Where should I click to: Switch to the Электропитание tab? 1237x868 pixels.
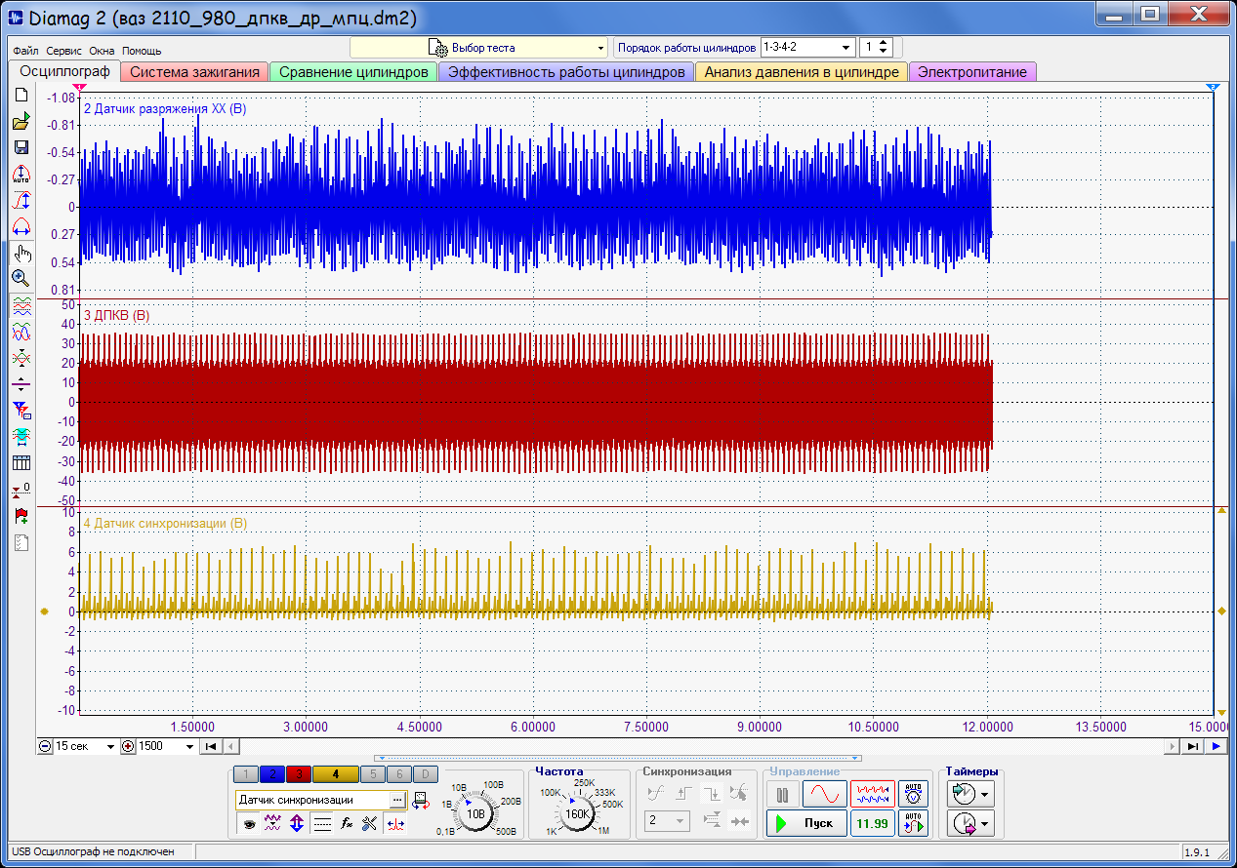pyautogui.click(x=972, y=72)
